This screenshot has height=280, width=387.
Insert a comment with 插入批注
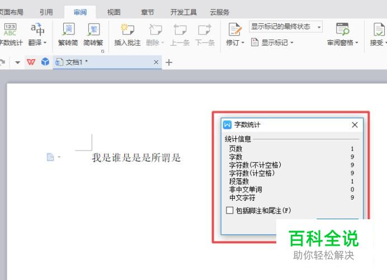point(128,35)
